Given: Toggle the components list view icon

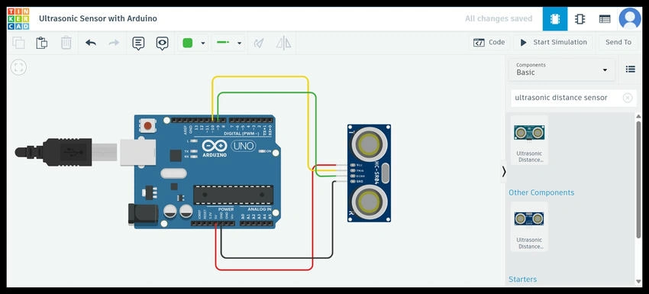Looking at the screenshot, I should 631,69.
